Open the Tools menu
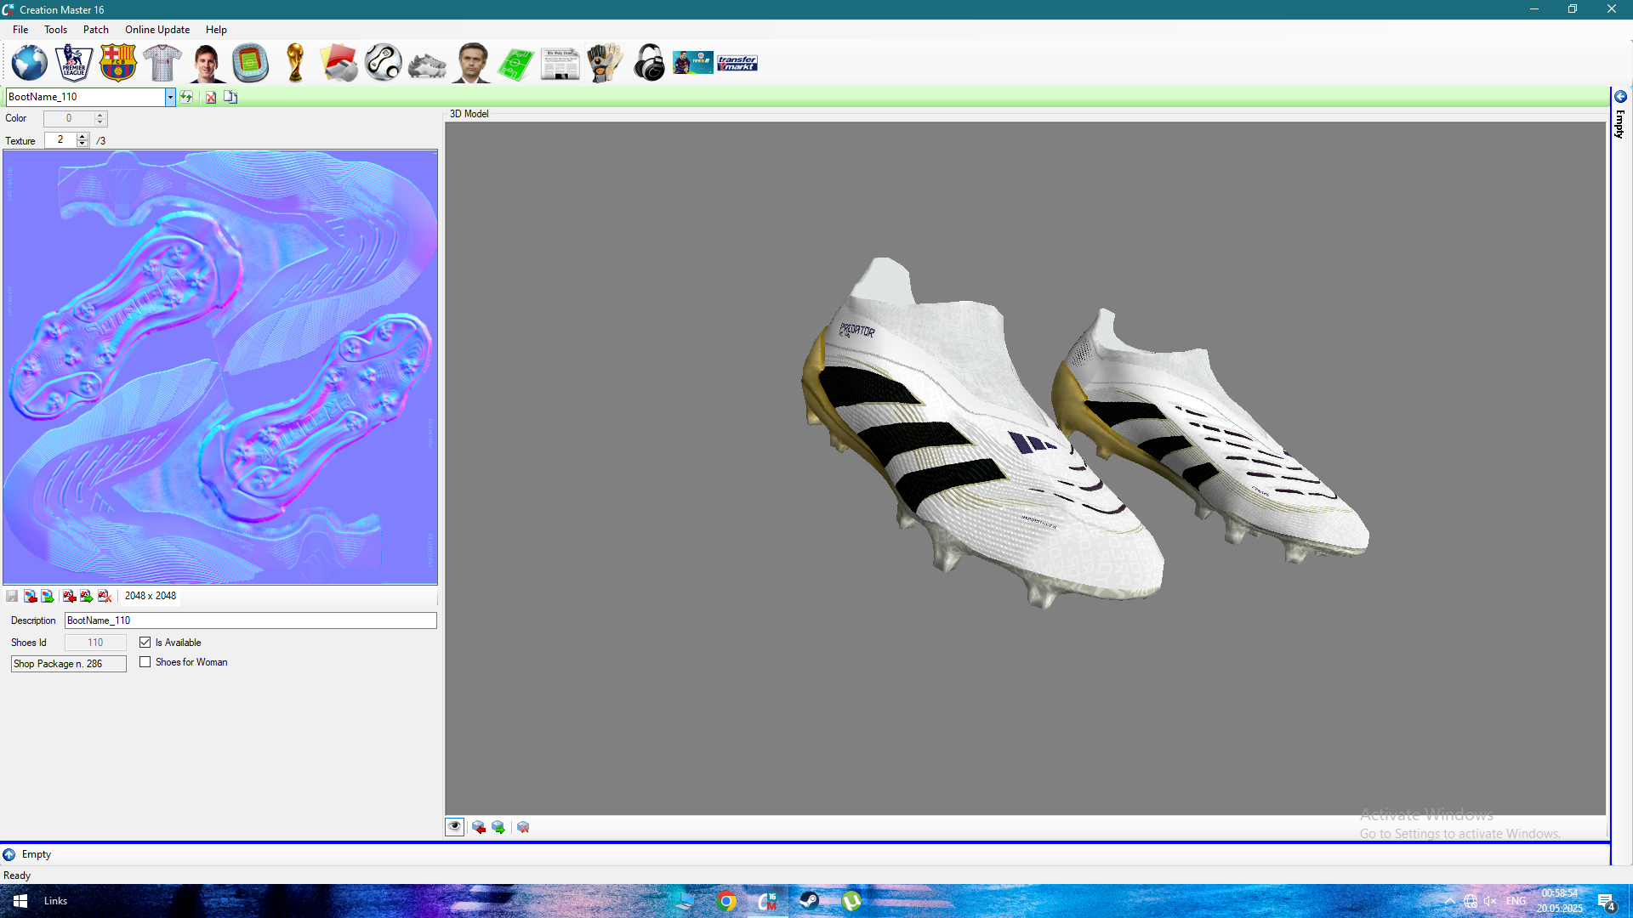 55,30
